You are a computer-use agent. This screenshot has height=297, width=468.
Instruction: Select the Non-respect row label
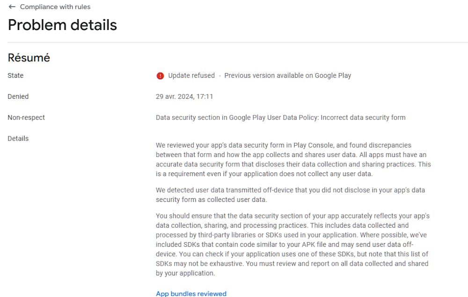click(26, 118)
